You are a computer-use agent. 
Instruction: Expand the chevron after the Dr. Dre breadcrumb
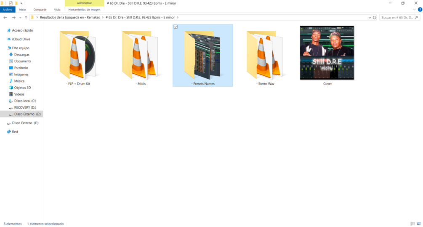[x=178, y=17]
